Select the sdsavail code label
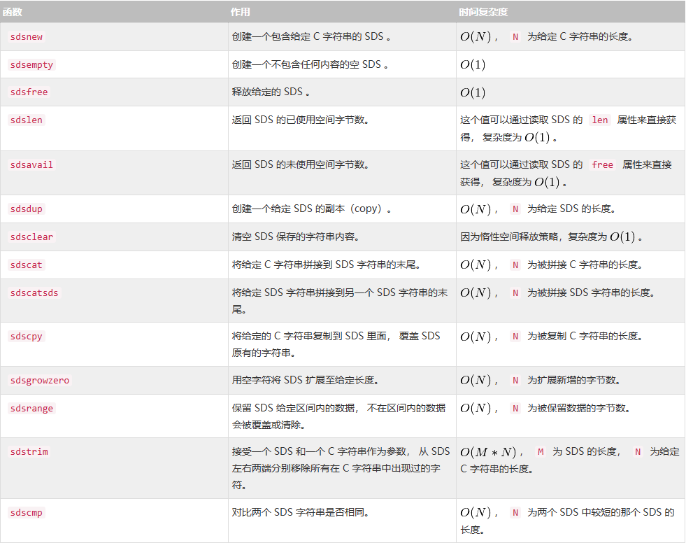686x543 pixels. 31,164
